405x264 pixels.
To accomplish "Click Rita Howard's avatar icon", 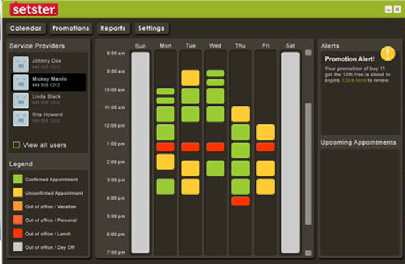I will 21,118.
